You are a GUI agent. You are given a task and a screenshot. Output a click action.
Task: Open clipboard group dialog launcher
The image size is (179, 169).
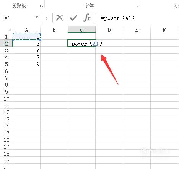41,6
